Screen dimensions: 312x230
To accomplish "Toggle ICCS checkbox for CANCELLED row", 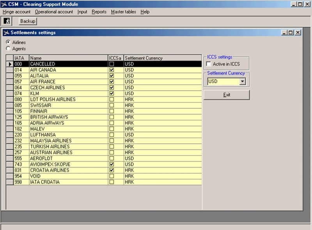I will point(112,64).
